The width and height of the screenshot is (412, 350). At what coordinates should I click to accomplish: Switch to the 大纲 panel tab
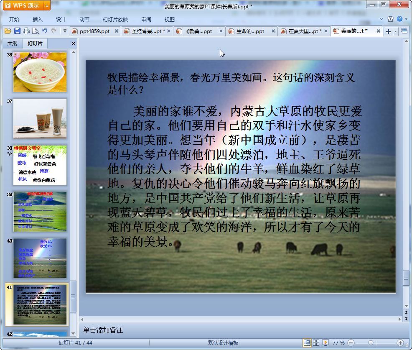(x=13, y=43)
